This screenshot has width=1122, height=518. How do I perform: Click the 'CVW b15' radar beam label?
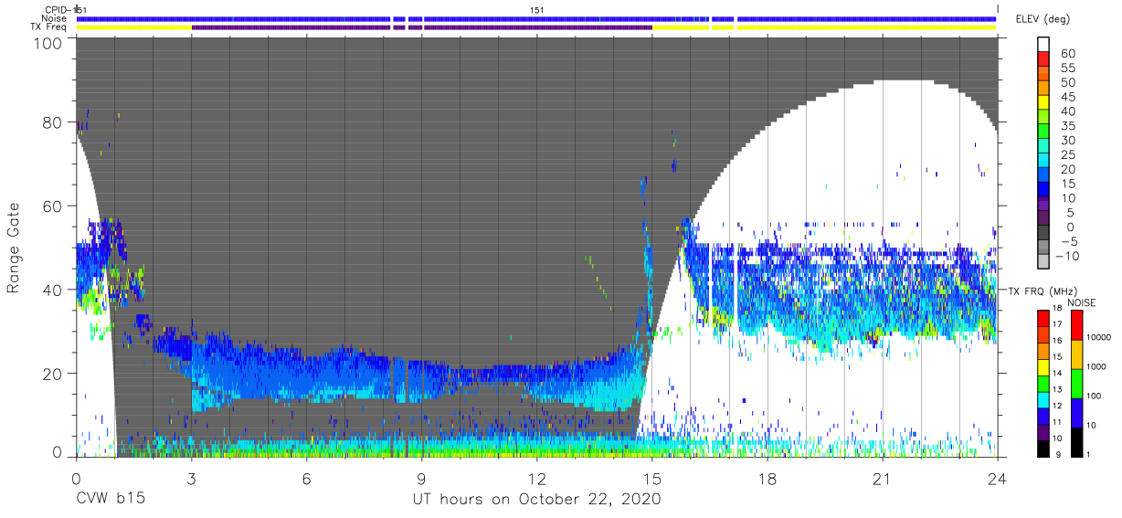111,500
